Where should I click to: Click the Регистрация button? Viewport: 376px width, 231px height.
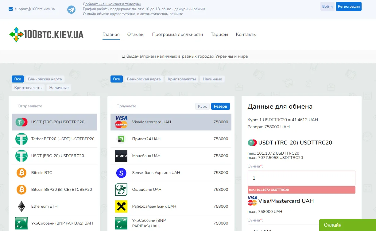pos(349,6)
